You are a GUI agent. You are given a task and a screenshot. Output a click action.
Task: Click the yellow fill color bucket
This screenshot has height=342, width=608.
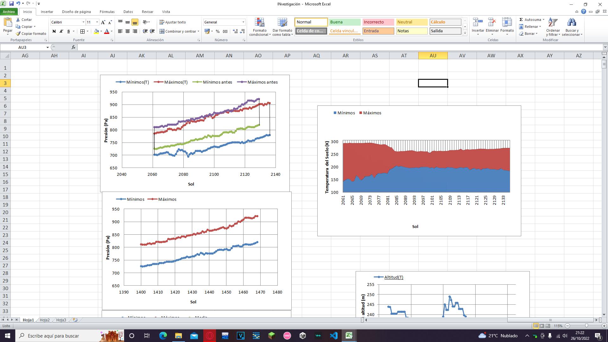click(96, 31)
